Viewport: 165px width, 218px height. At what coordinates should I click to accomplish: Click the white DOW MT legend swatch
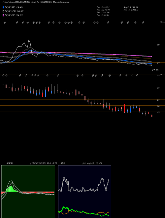point(3,12)
